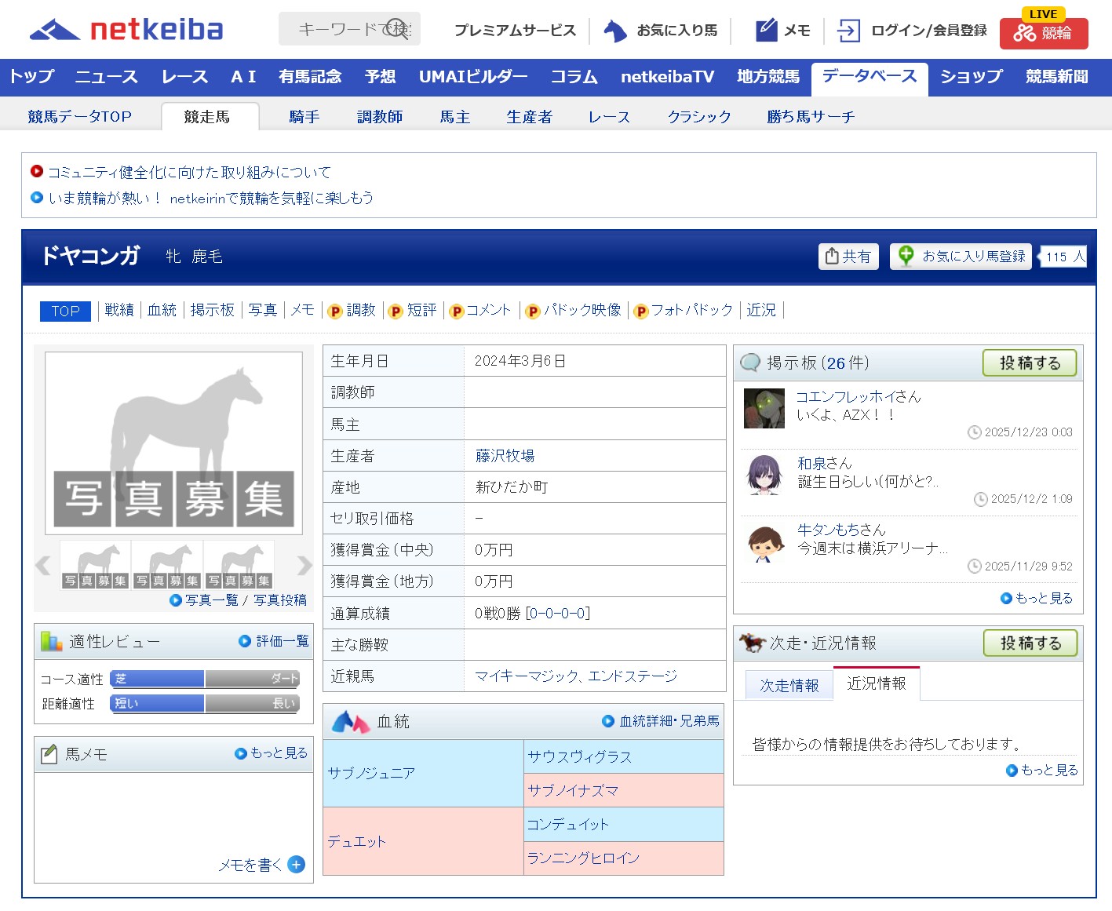The width and height of the screenshot is (1112, 911).
Task: Expand more horse memos (もっと見る)
Action: pos(272,753)
